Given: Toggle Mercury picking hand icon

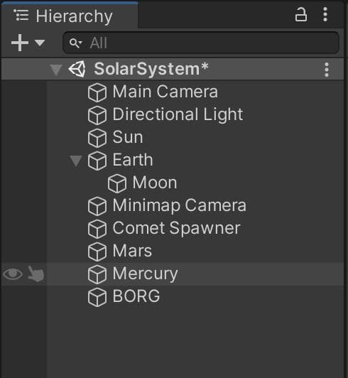Looking at the screenshot, I should (x=36, y=274).
